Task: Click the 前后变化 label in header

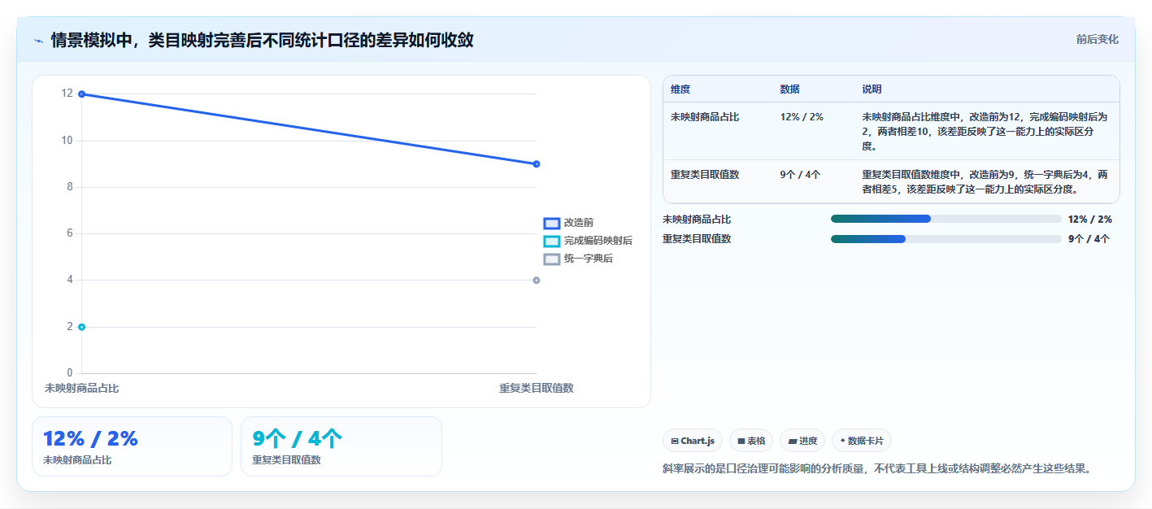Action: tap(1098, 39)
